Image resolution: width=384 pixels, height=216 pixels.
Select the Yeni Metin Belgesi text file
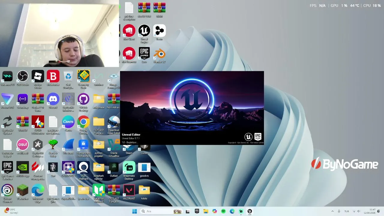(7, 148)
